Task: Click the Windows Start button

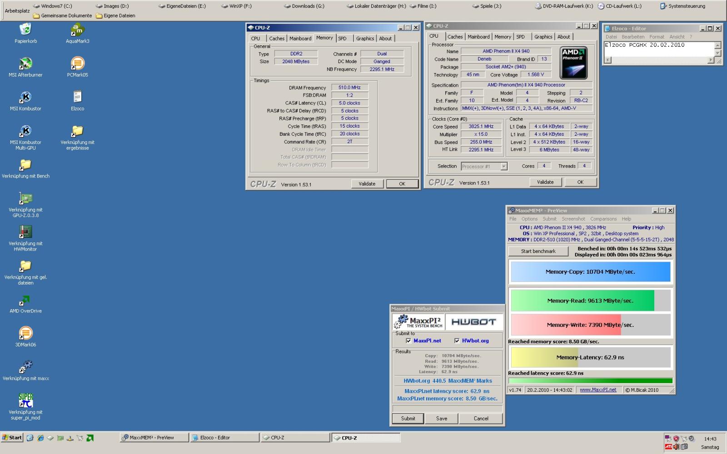Action: (x=12, y=438)
